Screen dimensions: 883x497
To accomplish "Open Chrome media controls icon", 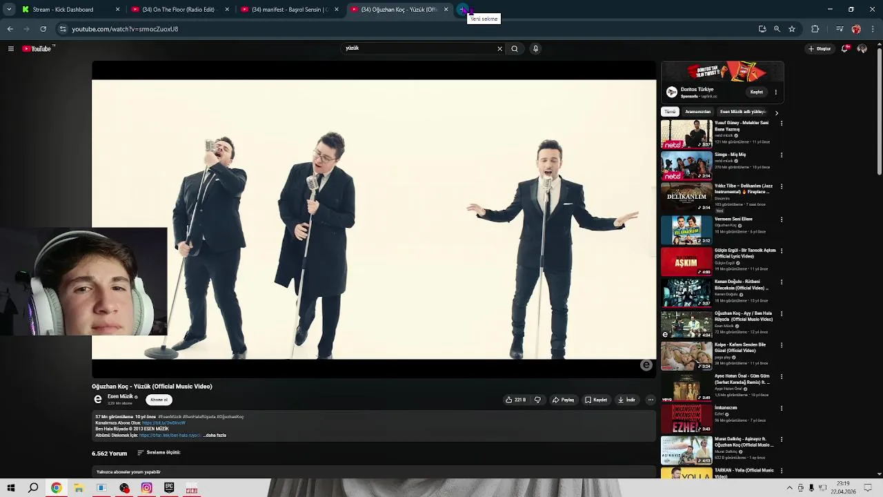I will point(839,29).
